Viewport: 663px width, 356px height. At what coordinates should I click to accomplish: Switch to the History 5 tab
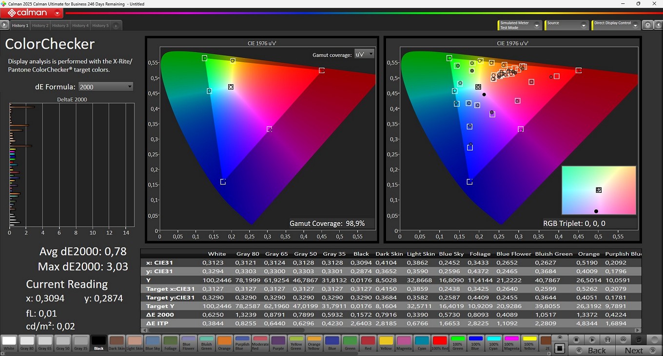pos(100,25)
